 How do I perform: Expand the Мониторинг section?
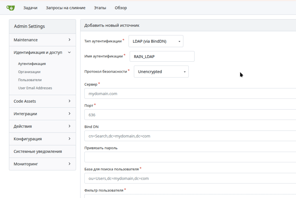(x=42, y=164)
